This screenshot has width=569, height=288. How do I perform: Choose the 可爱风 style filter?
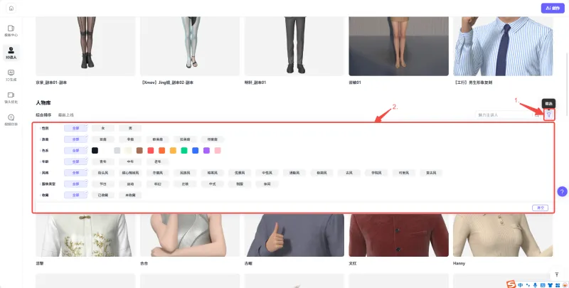(404, 173)
